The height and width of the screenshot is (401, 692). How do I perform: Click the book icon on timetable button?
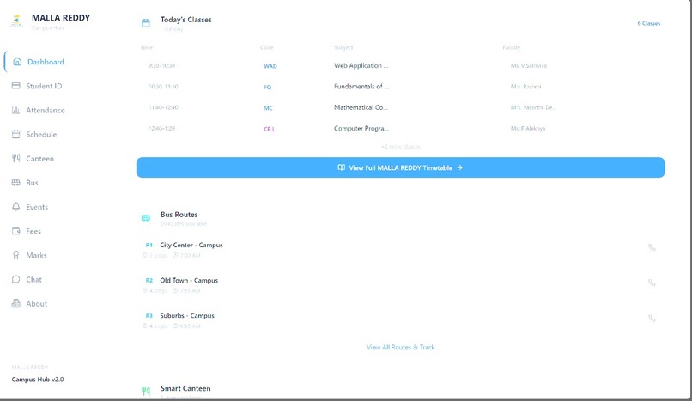[341, 167]
